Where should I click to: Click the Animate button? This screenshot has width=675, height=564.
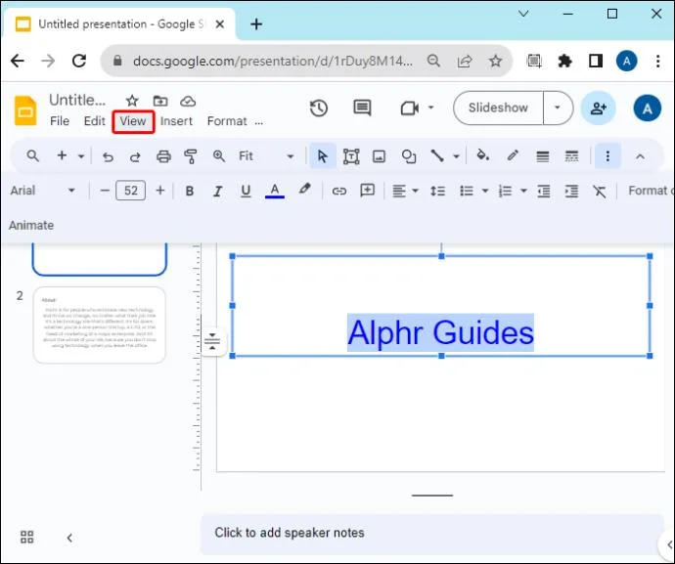[x=31, y=226]
